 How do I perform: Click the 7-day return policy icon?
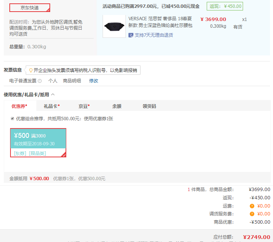131,35
